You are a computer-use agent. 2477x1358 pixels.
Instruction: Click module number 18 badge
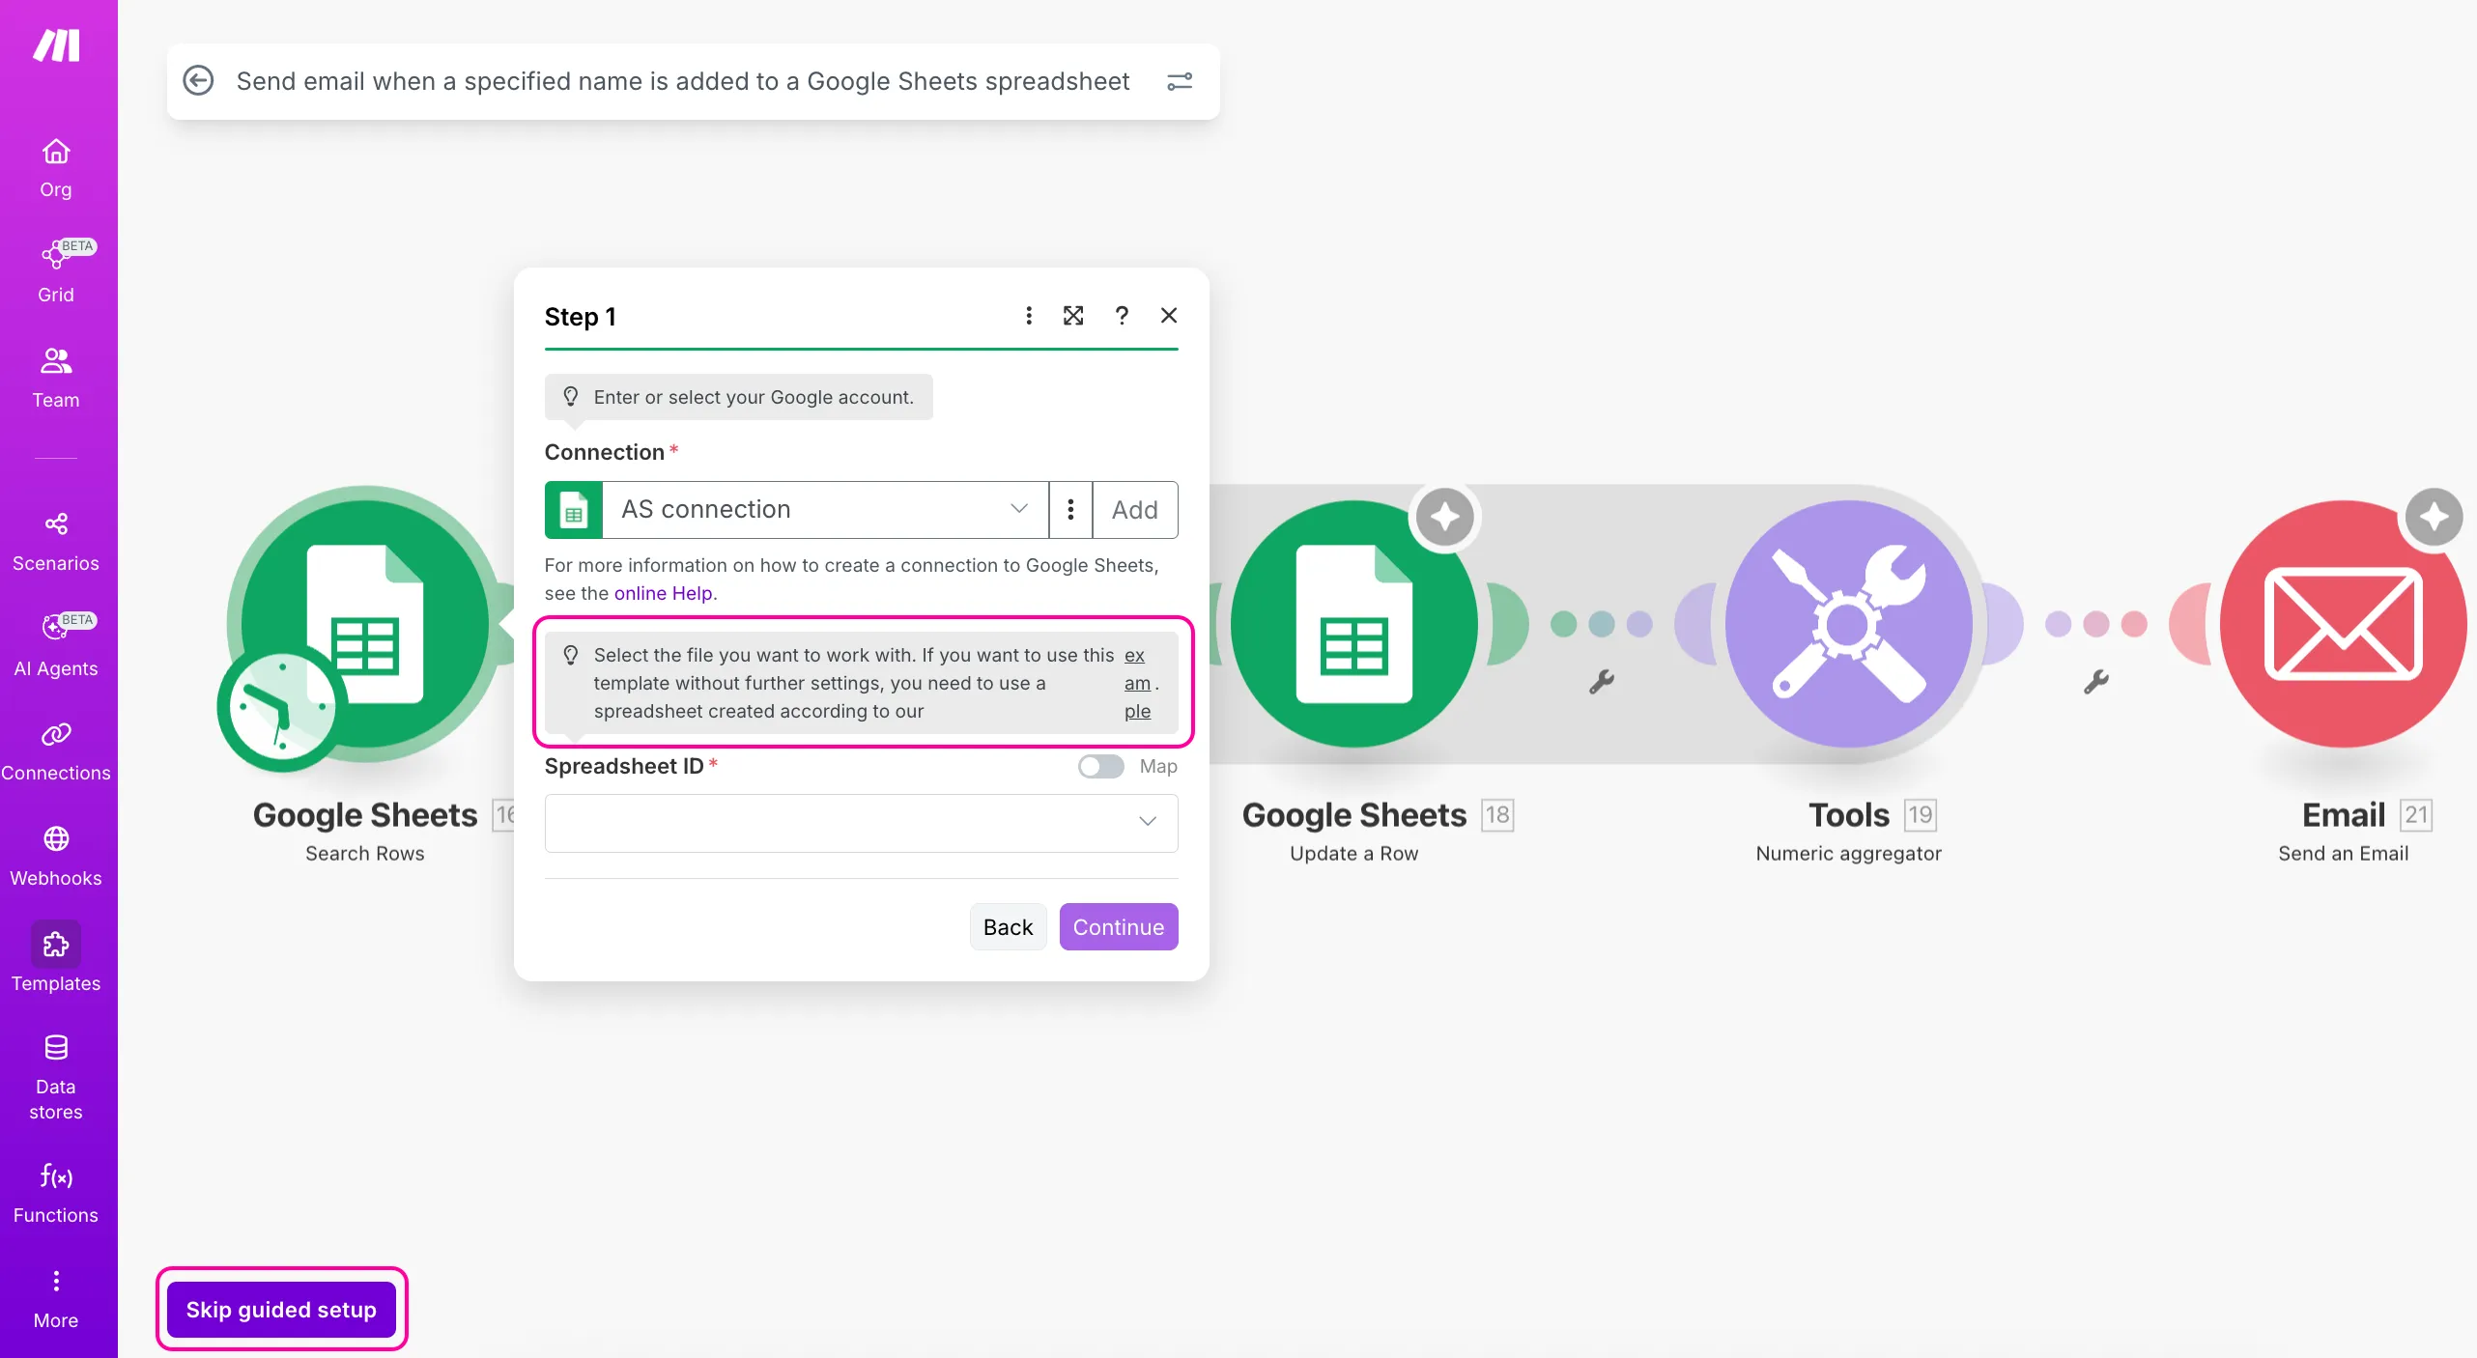1497,815
